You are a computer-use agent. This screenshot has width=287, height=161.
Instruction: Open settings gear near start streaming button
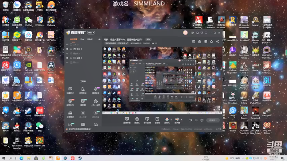[202, 120]
